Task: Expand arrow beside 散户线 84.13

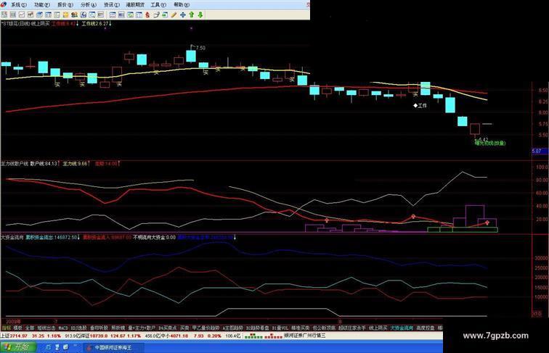Action: [x=59, y=164]
